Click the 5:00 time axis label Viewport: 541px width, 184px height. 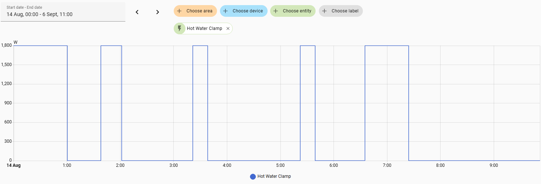280,165
